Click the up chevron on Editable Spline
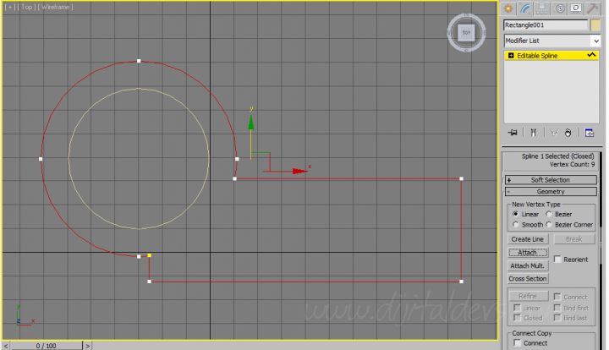 (x=591, y=55)
